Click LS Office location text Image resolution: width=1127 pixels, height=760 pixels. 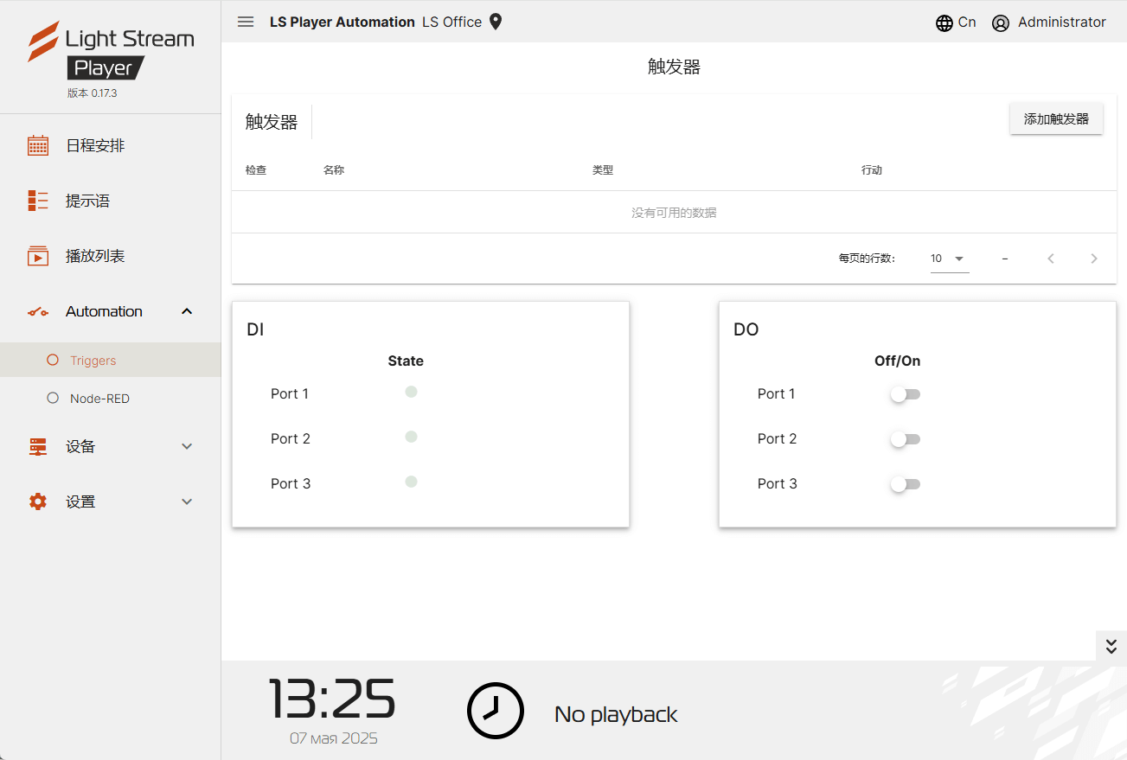452,22
